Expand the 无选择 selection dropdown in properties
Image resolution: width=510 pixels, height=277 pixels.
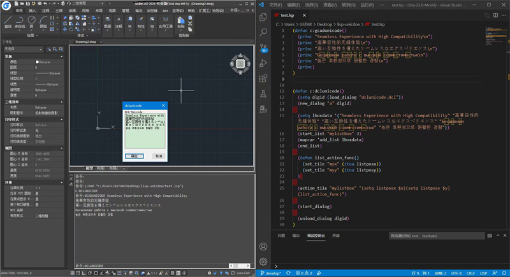click(40, 49)
